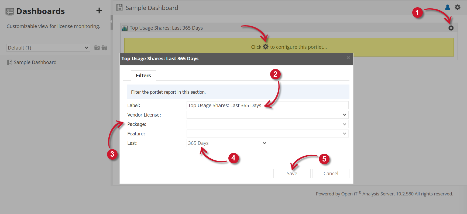
Task: Open the Package dropdown
Action: click(x=267, y=124)
